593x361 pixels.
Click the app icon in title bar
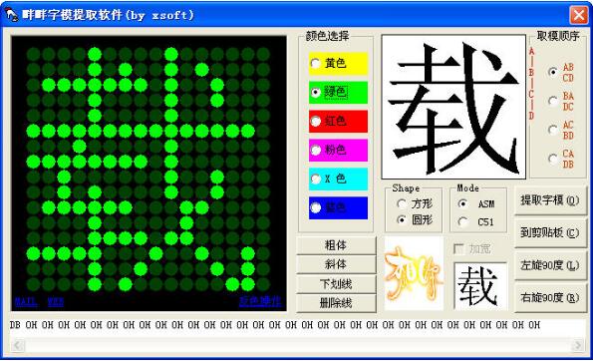tap(11, 15)
